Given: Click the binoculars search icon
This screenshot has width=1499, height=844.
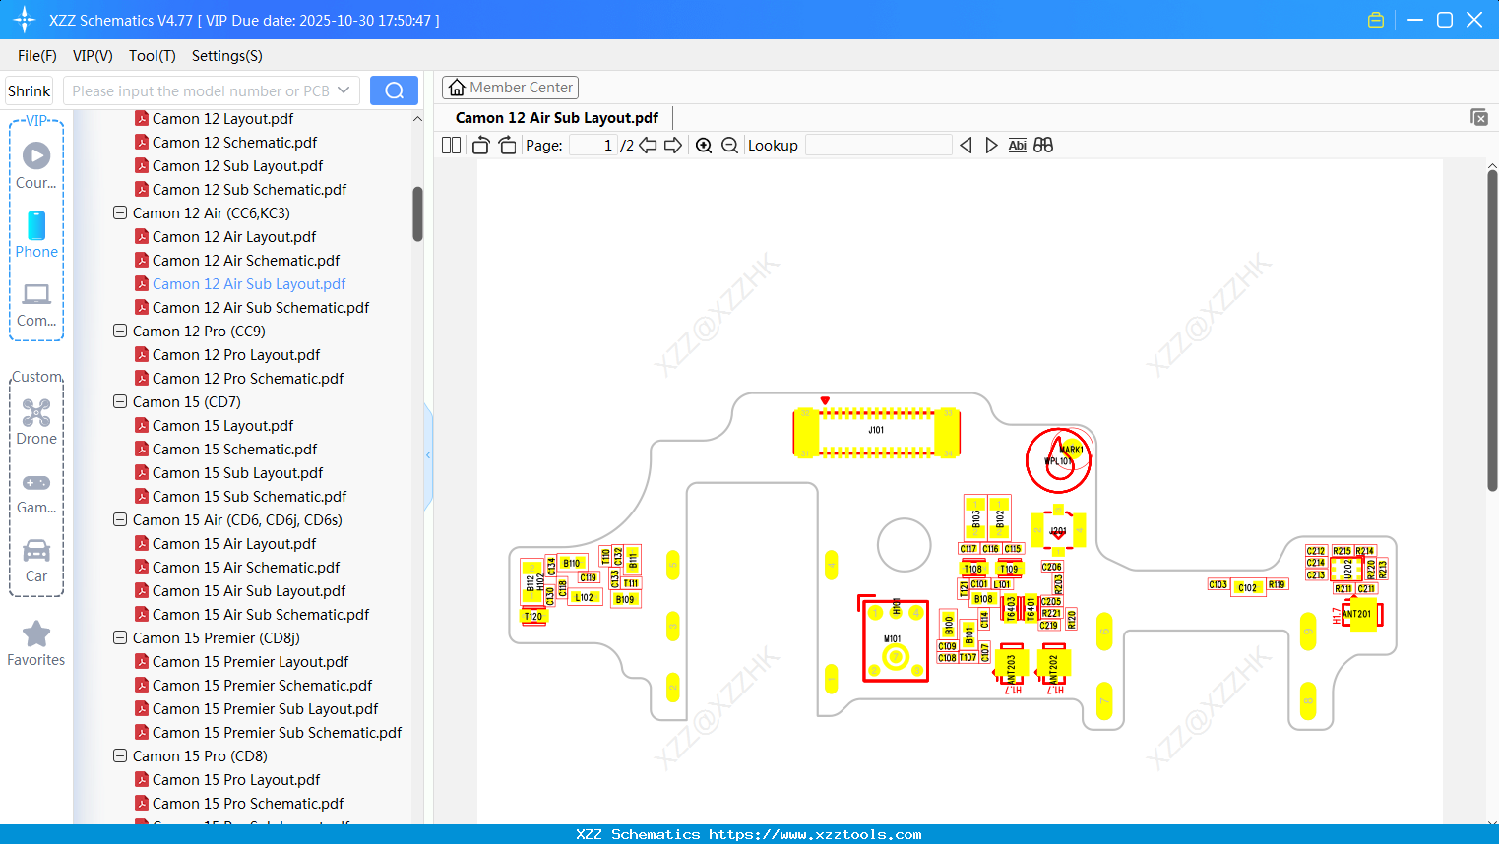Looking at the screenshot, I should (1043, 146).
